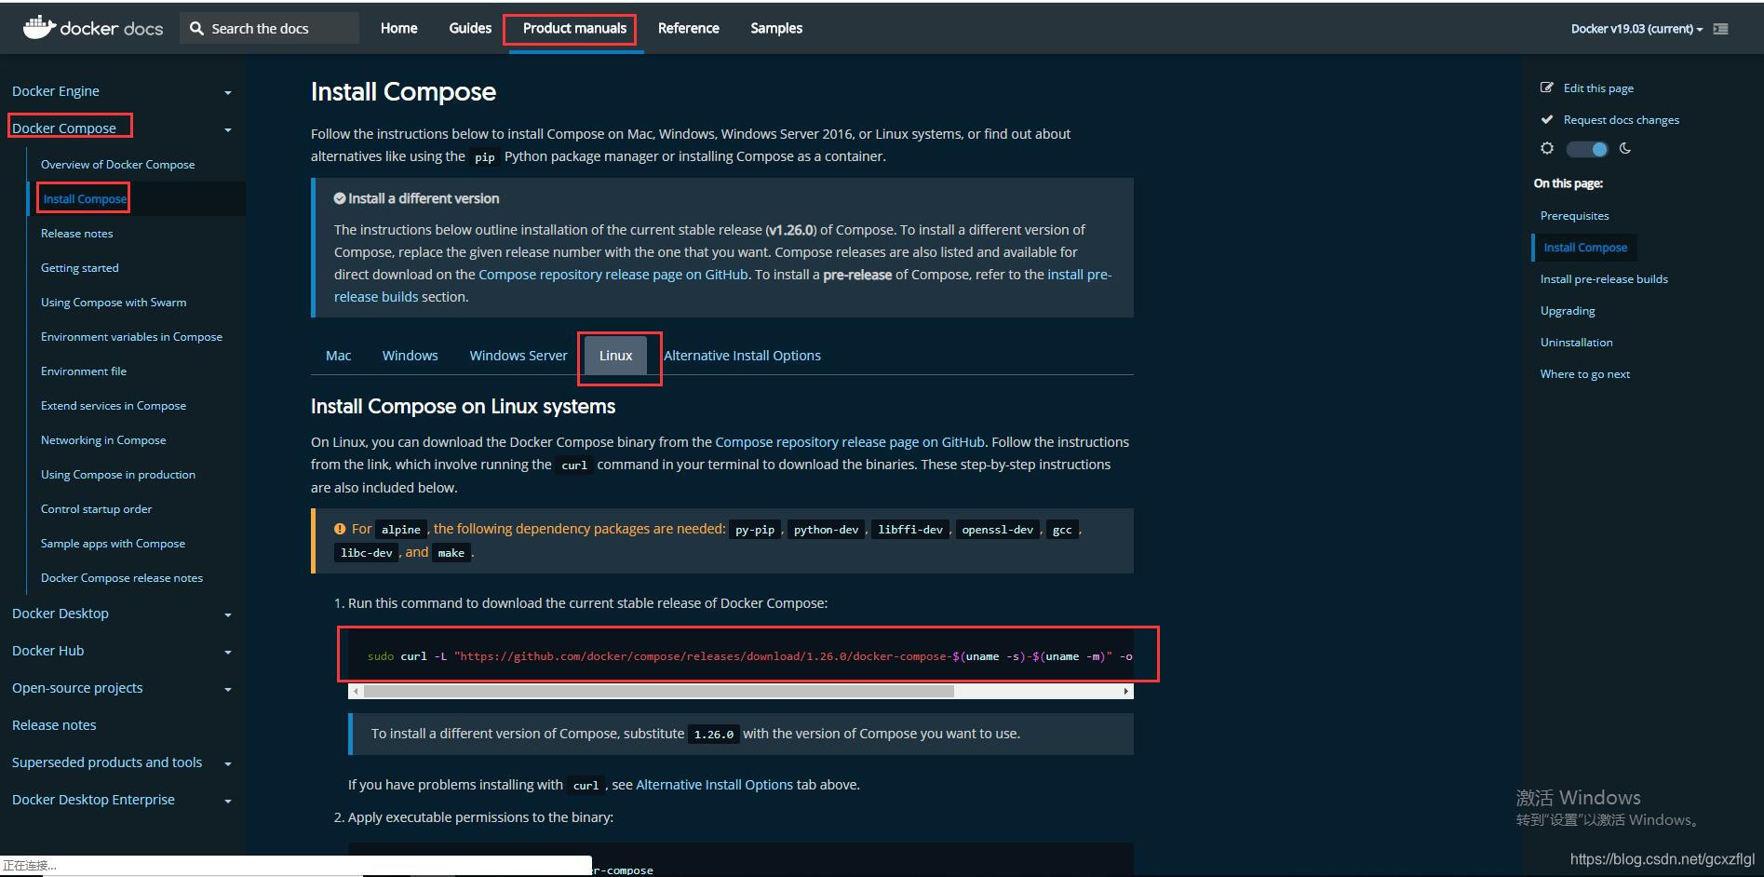
Task: Switch to Alternative Install Options tab
Action: [x=742, y=356]
